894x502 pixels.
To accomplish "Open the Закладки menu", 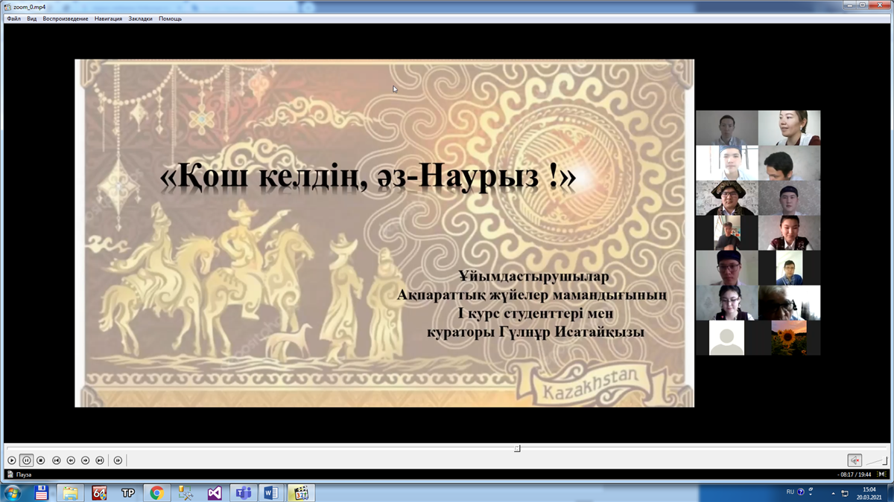I will point(140,19).
